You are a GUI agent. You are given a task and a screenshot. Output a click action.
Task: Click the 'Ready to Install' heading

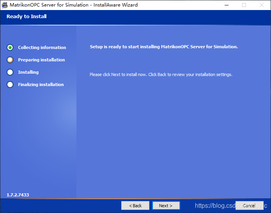(27, 17)
